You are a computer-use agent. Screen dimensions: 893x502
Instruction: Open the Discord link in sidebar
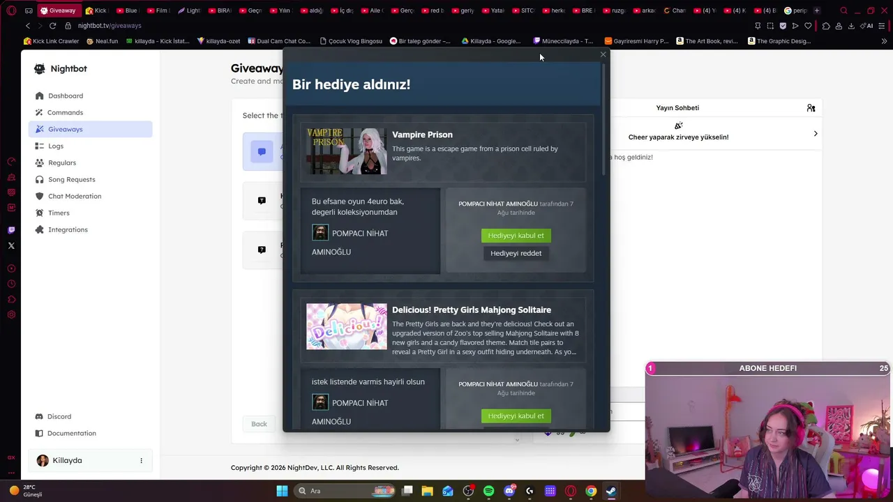(x=91, y=416)
